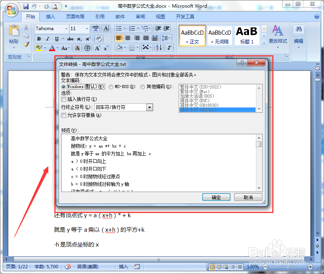This screenshot has width=324, height=274.
Task: Select 简体中文 (GB18030) in encoding list
Action: point(217,105)
